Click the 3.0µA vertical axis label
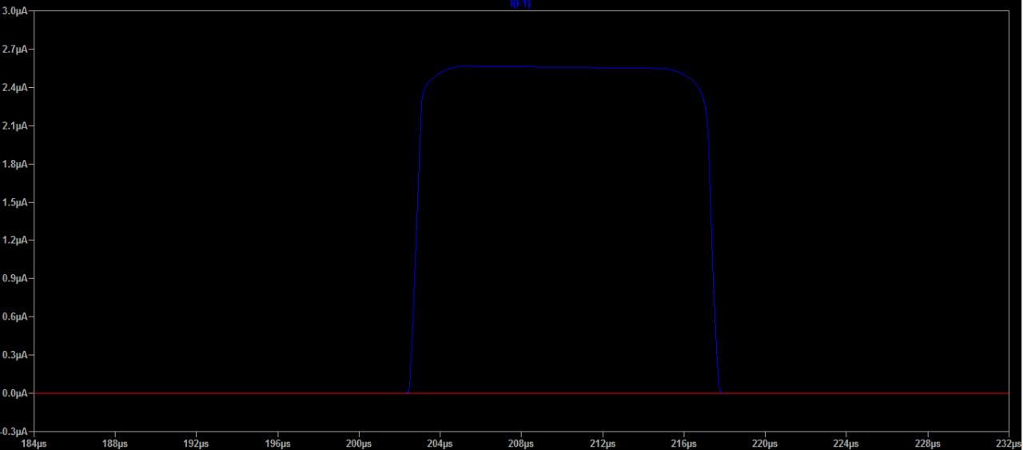The width and height of the screenshot is (1023, 450). tap(15, 11)
